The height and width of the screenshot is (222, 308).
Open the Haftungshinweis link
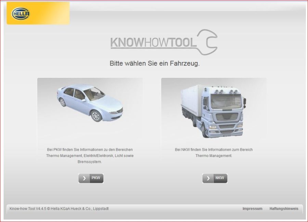[284, 209]
